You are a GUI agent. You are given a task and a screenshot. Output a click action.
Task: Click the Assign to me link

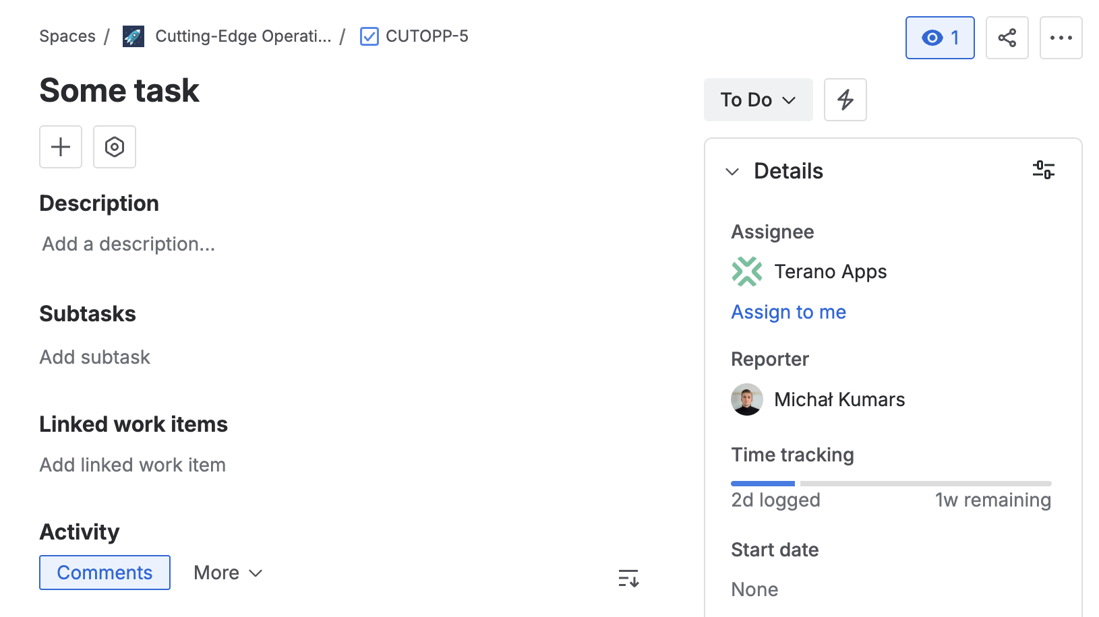[788, 312]
